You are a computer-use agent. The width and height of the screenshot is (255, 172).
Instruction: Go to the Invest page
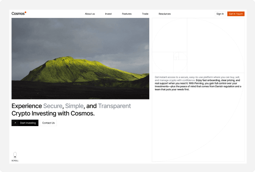(x=108, y=14)
